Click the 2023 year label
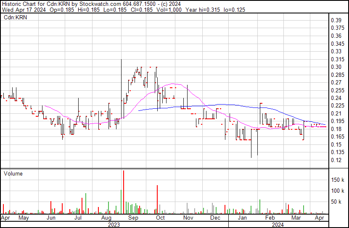Viewport: 349px width, 228px height. 114,225
